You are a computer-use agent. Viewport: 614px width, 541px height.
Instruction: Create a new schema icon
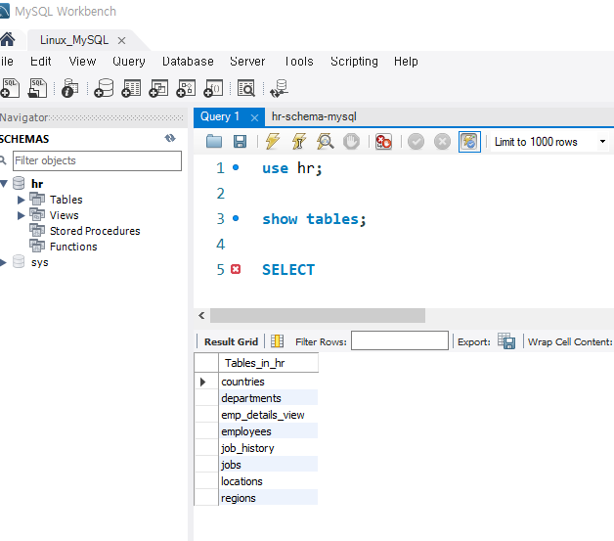(x=104, y=88)
